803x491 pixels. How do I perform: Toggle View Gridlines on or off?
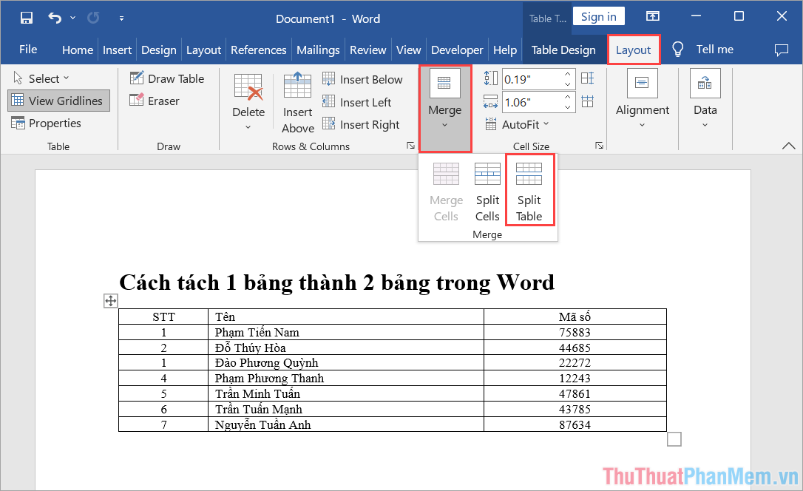(58, 101)
